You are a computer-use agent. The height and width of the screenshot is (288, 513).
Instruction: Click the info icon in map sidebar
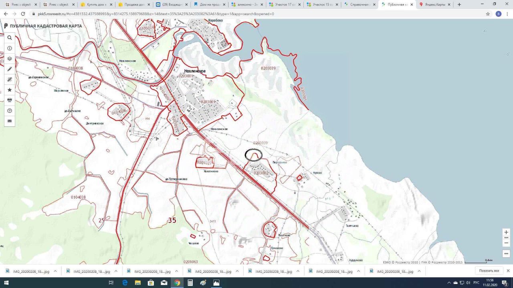coord(10,48)
